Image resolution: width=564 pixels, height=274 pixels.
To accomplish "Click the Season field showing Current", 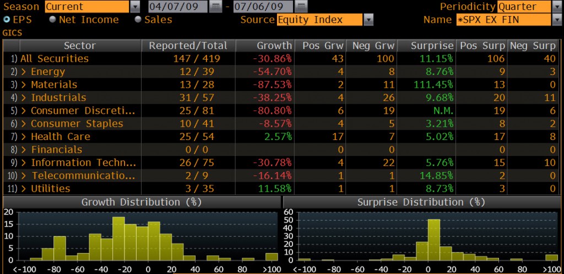I will pyautogui.click(x=86, y=7).
